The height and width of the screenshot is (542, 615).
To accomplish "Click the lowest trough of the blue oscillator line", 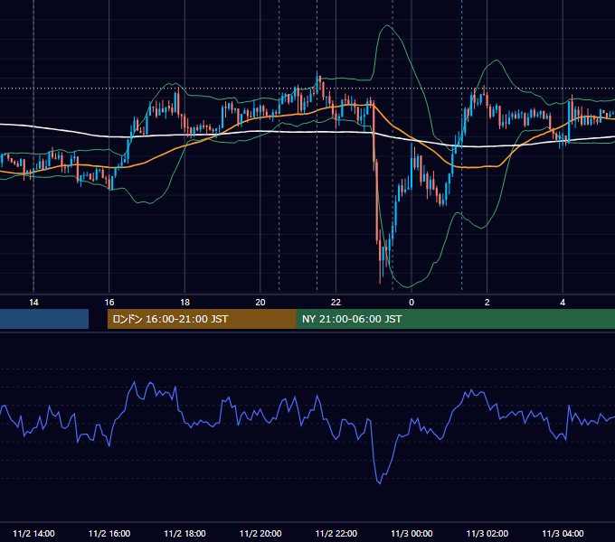I will click(380, 483).
